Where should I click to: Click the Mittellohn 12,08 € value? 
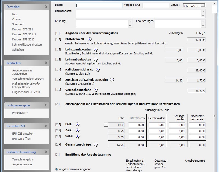click(x=196, y=40)
